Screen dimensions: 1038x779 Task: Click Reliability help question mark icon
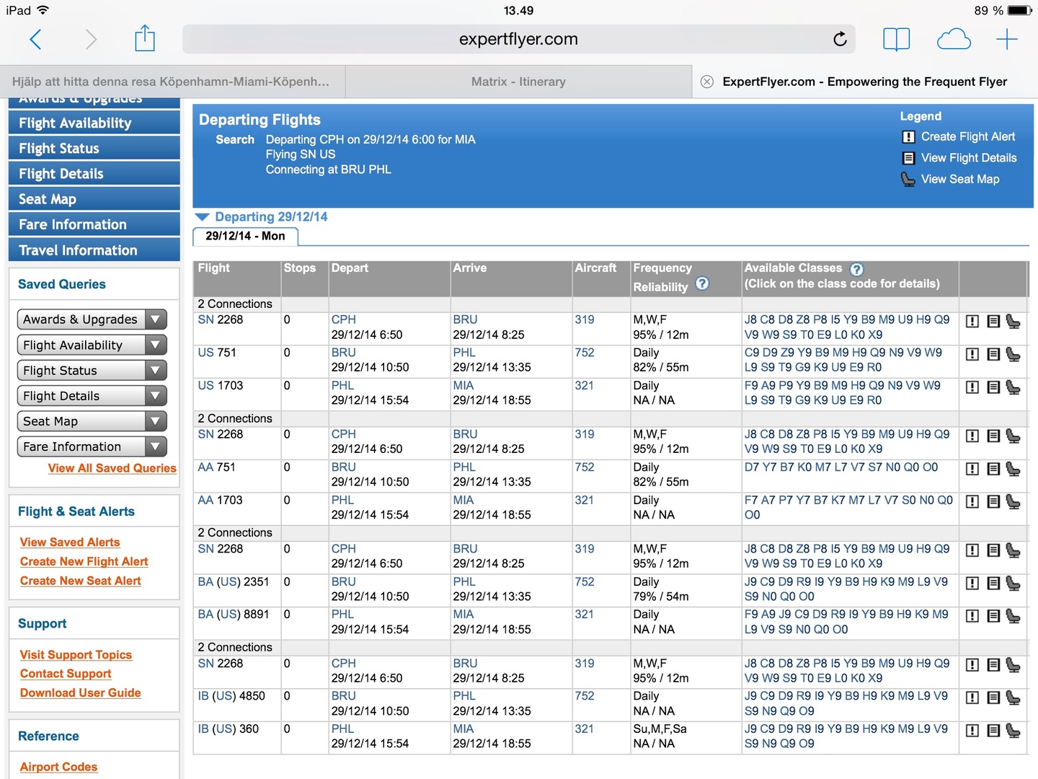[x=702, y=284]
